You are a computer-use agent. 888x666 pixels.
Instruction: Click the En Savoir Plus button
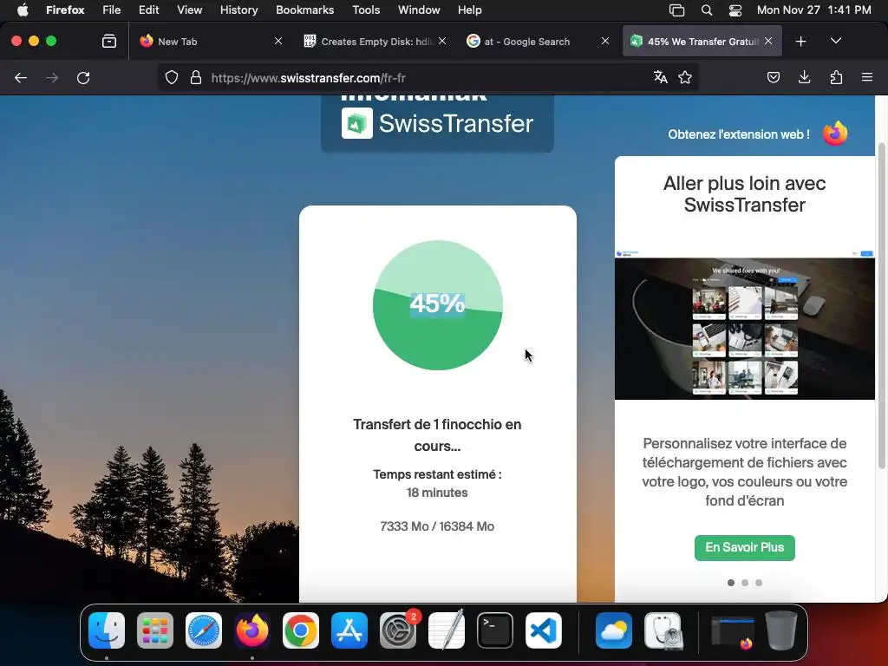744,548
